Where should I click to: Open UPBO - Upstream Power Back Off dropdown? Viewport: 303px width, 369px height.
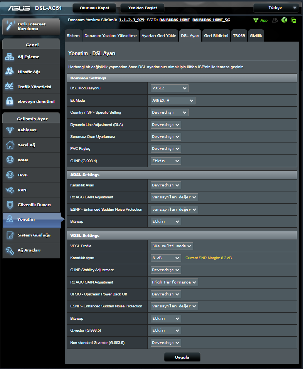(166, 294)
